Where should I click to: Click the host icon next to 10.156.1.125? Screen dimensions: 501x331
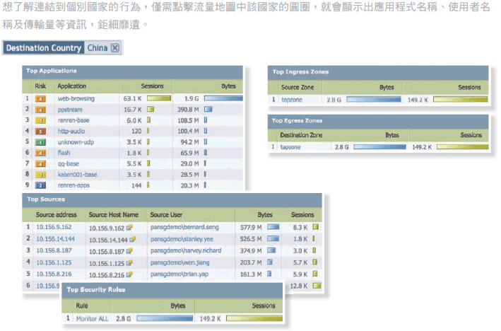point(130,262)
